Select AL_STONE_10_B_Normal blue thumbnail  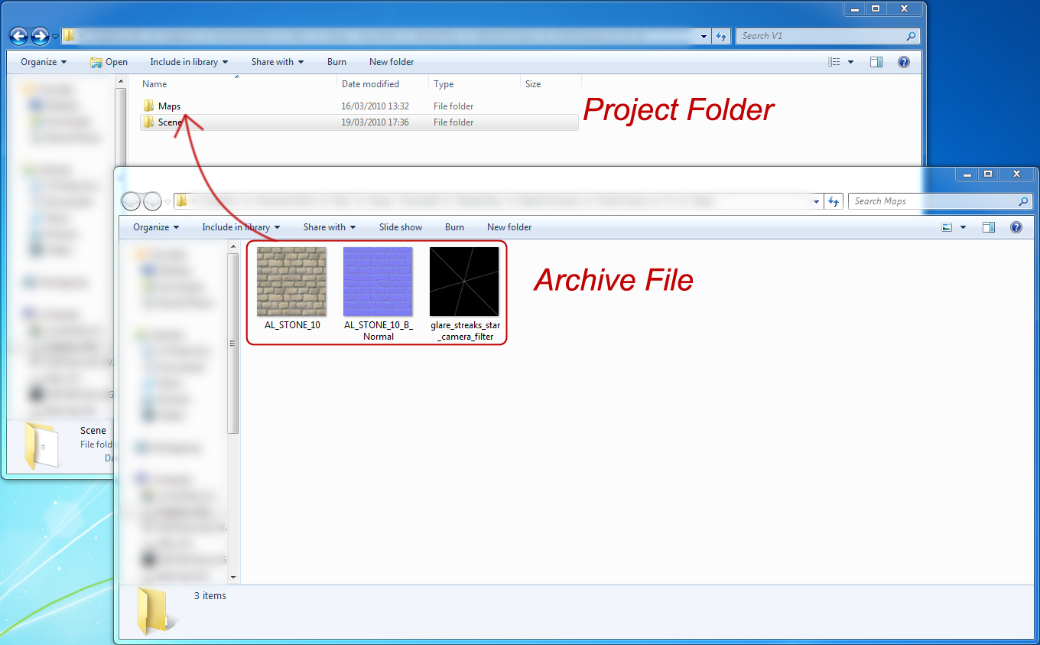pyautogui.click(x=378, y=282)
